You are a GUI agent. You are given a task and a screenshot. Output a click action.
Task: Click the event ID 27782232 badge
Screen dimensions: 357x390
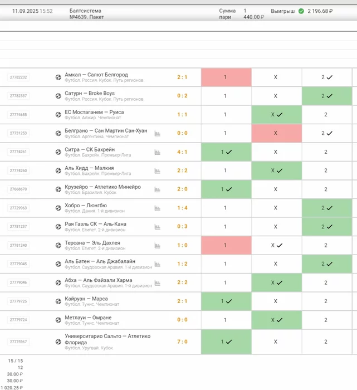tap(18, 77)
